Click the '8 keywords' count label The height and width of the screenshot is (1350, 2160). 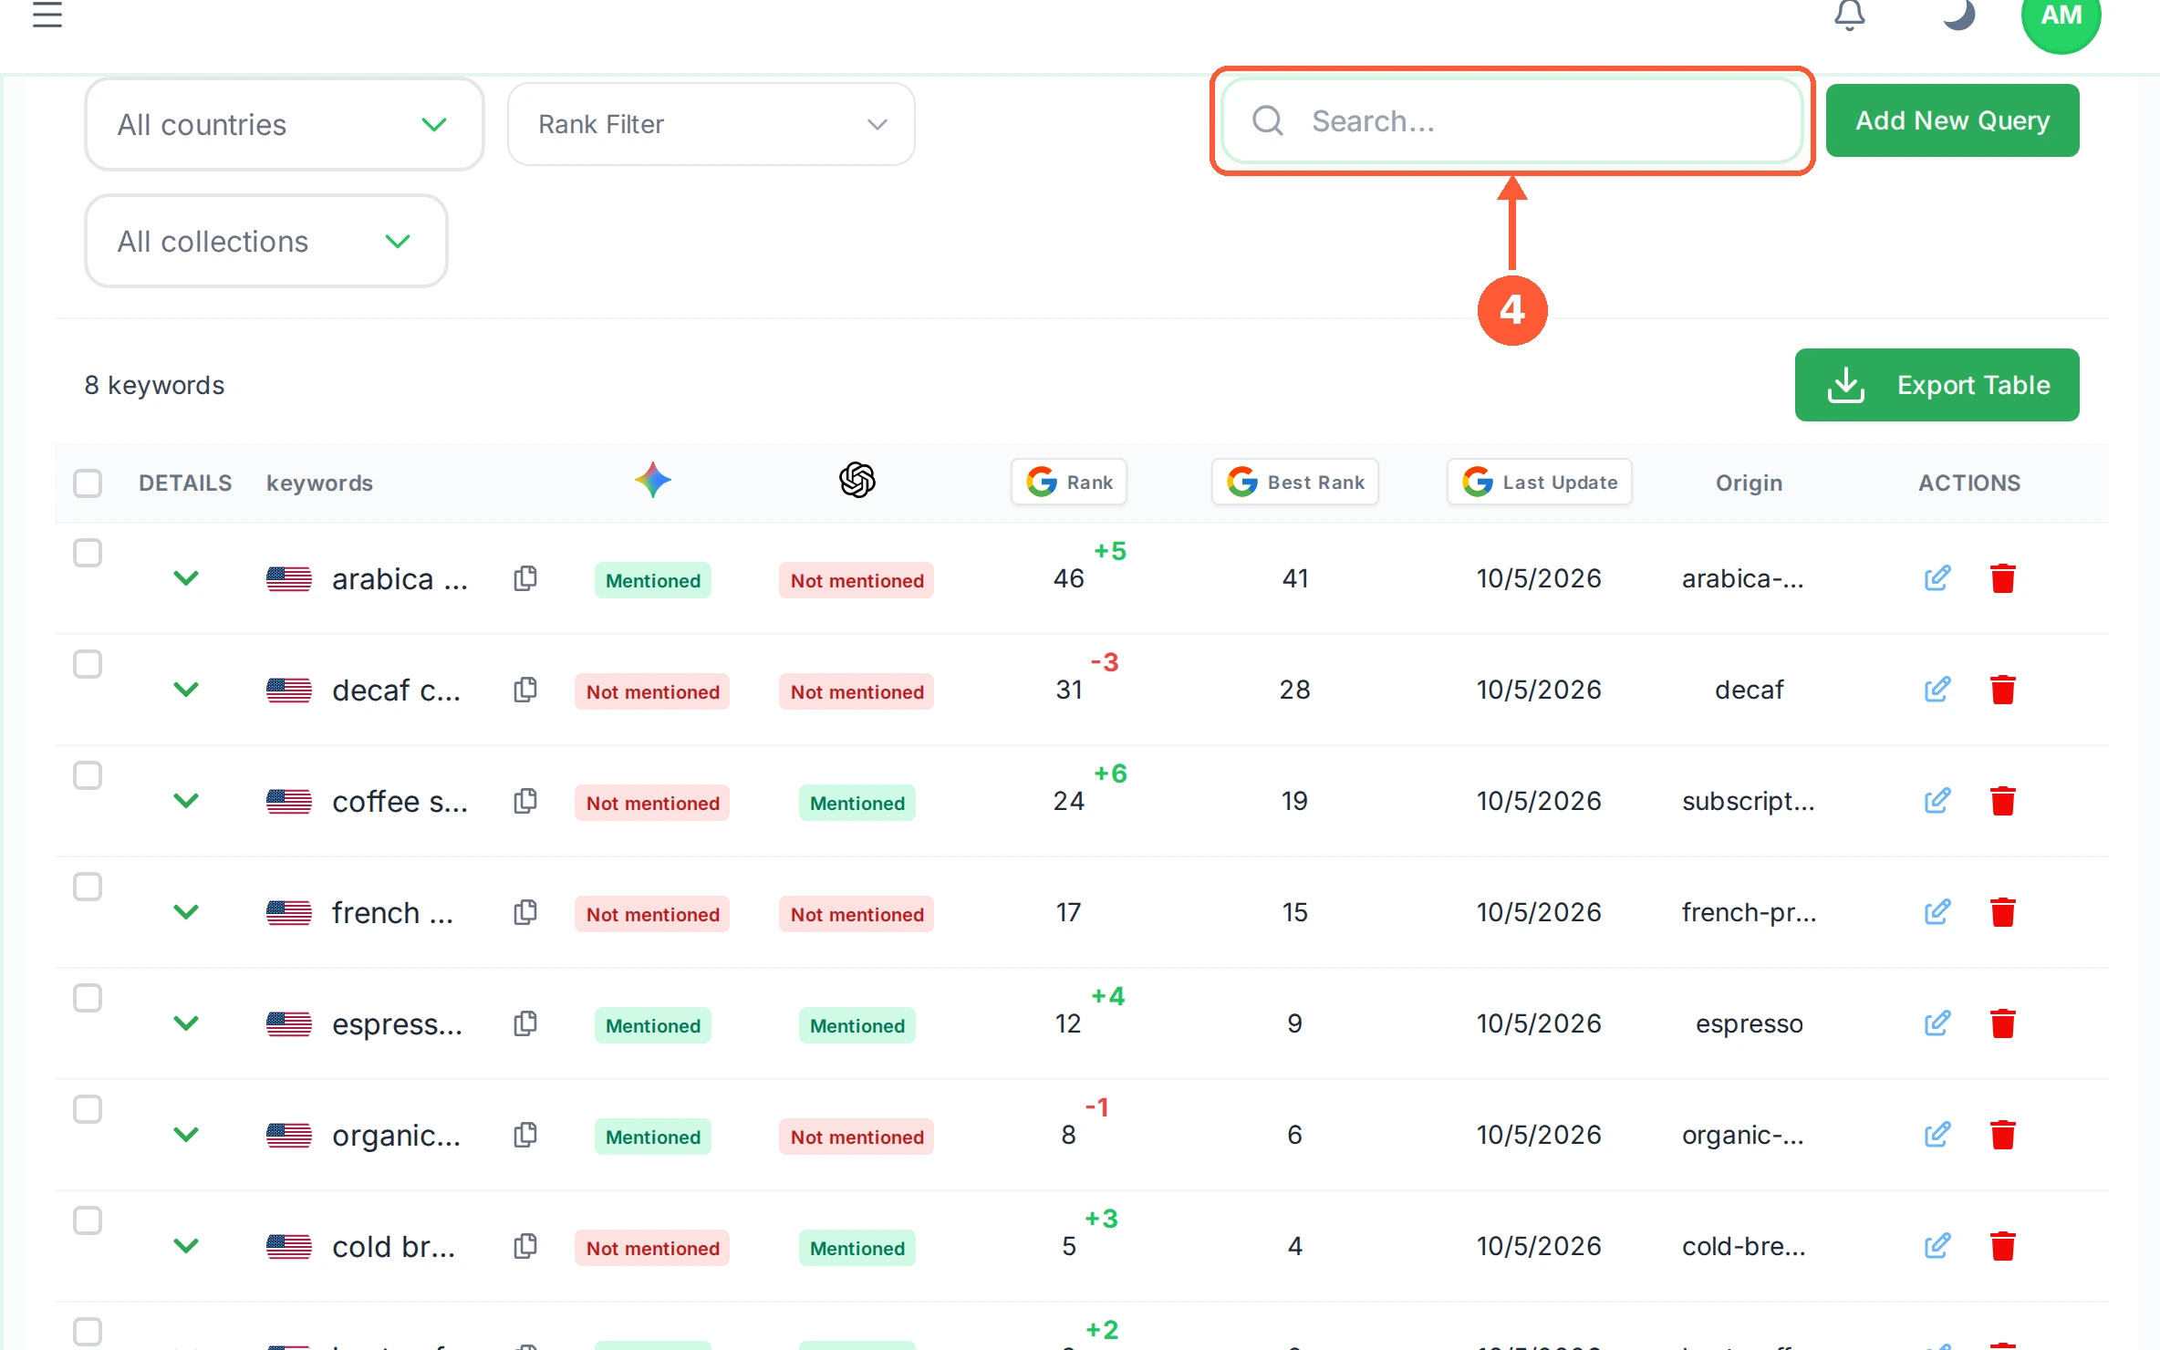(x=155, y=385)
